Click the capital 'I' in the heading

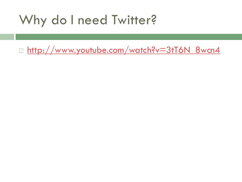(x=72, y=20)
